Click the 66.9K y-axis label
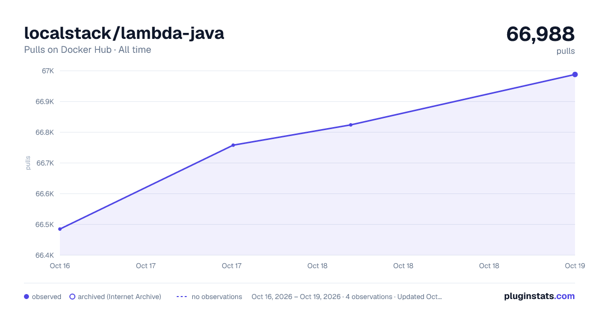 tap(45, 102)
